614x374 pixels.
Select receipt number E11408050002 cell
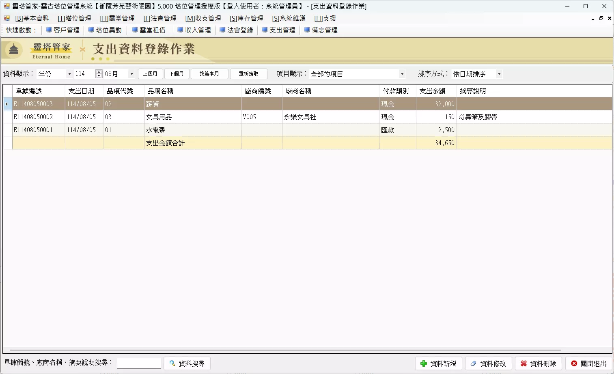[x=39, y=117]
